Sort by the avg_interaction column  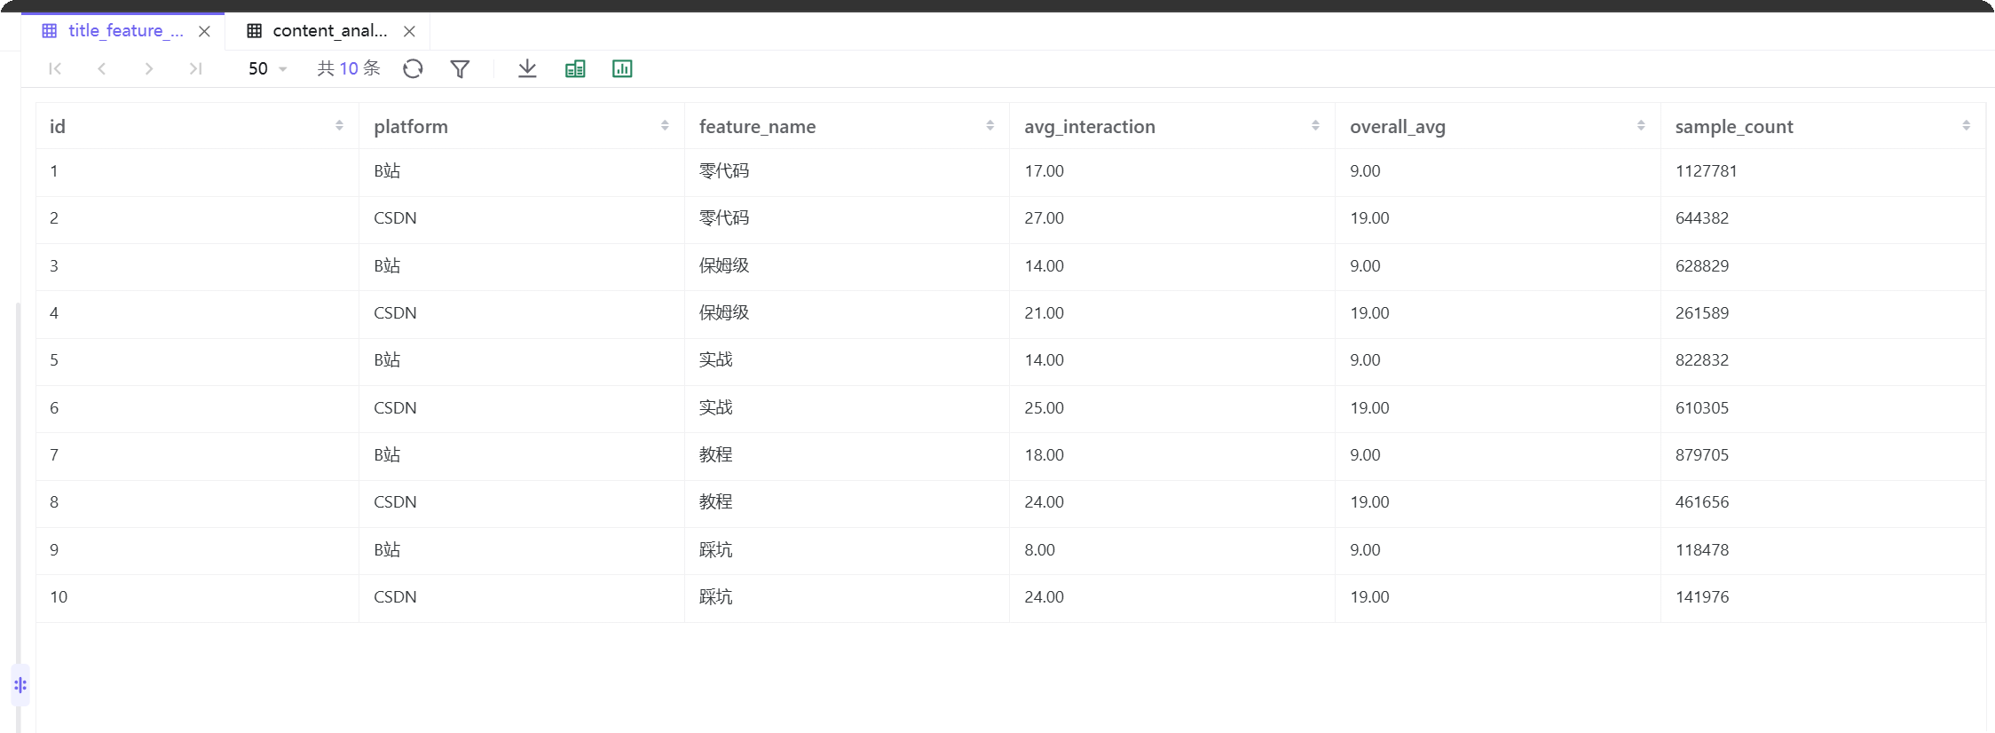tap(1315, 126)
